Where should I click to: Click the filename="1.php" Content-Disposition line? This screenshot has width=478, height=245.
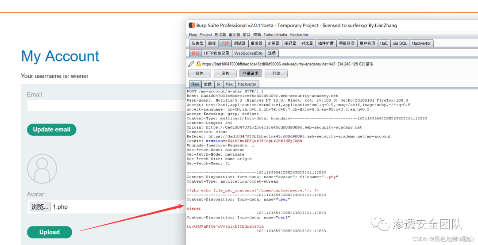262,177
